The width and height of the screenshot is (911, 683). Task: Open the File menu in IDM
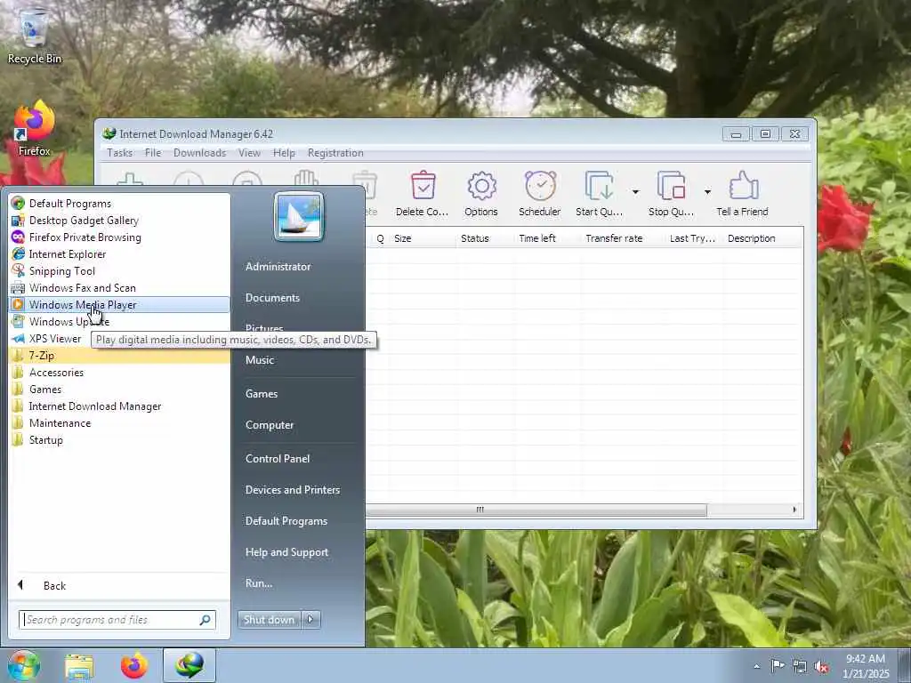(x=153, y=153)
